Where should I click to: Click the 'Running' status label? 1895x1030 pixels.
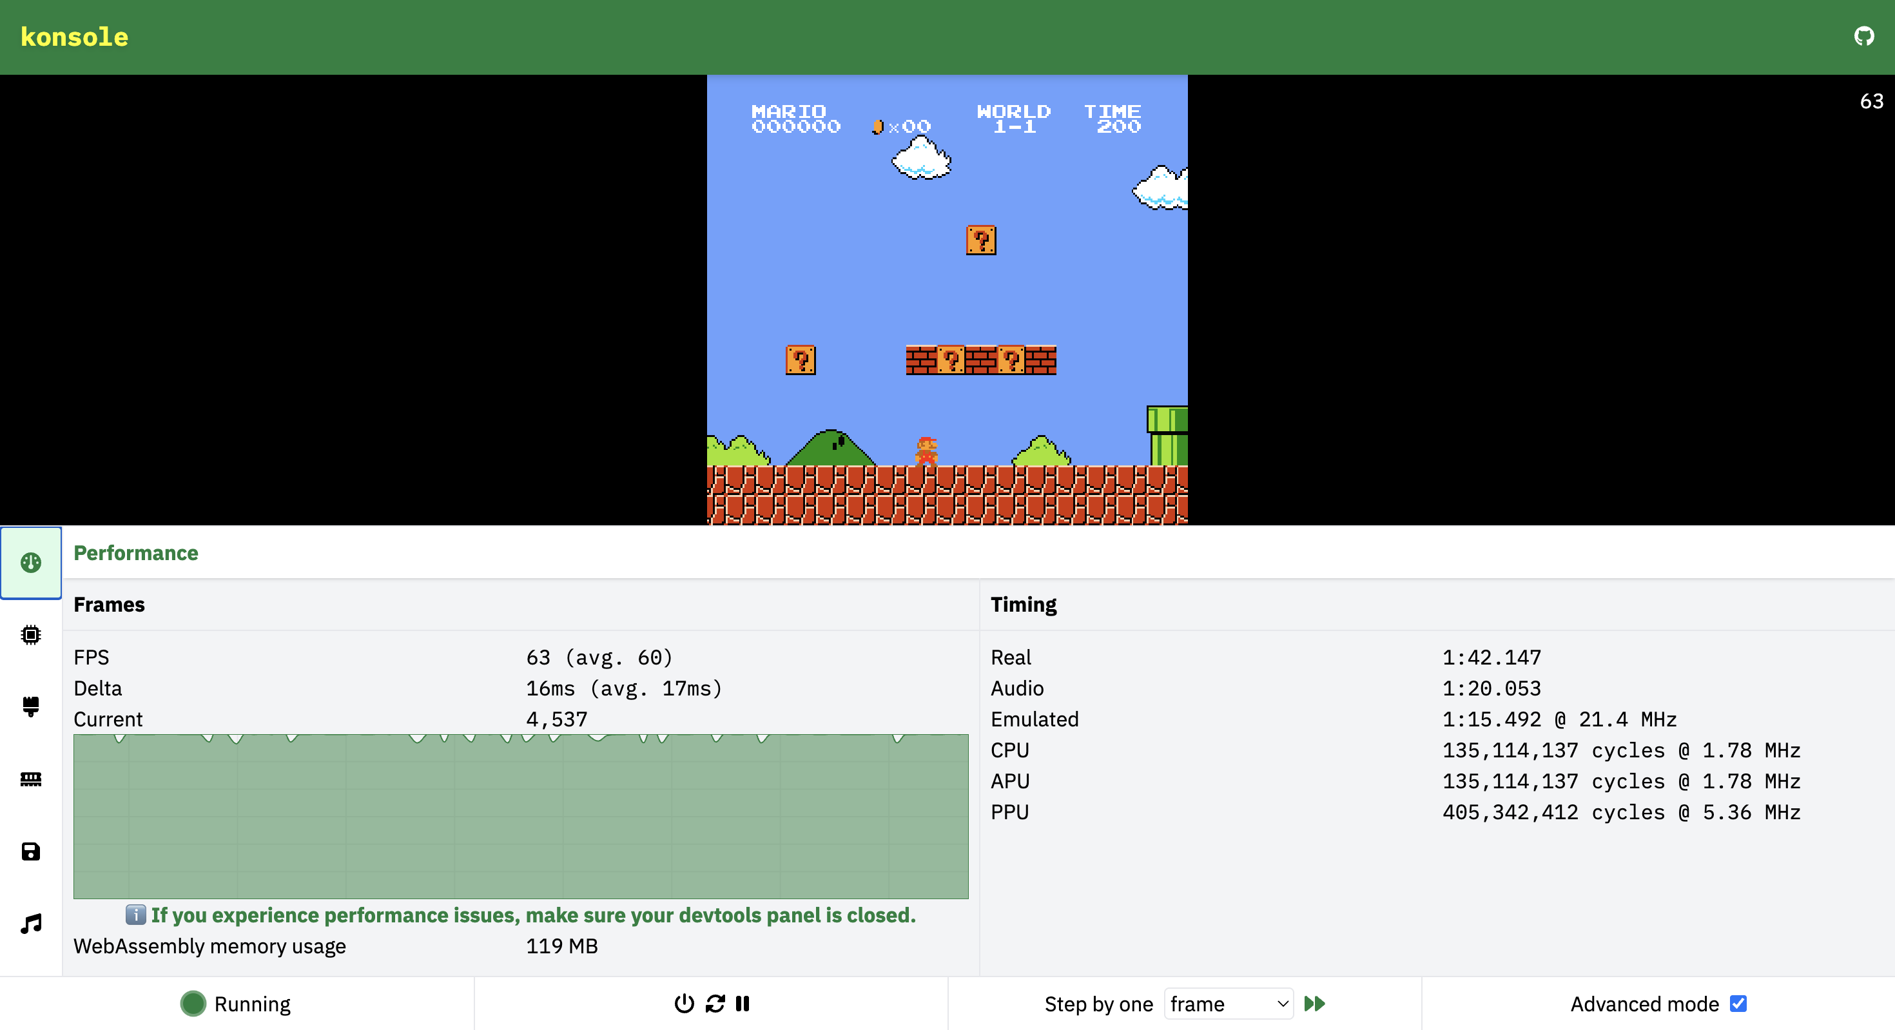click(252, 1004)
